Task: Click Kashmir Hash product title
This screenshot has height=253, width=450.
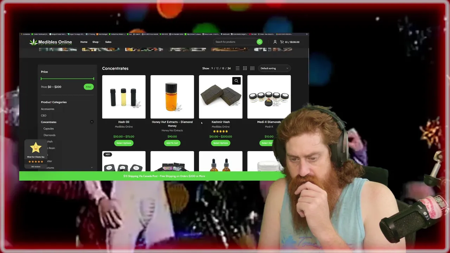Action: coord(221,122)
